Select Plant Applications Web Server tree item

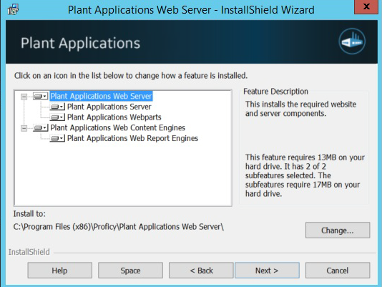click(x=101, y=96)
